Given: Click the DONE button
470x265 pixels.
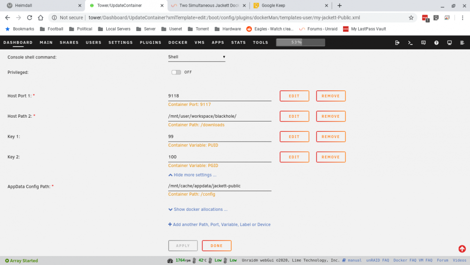Looking at the screenshot, I should pos(216,246).
